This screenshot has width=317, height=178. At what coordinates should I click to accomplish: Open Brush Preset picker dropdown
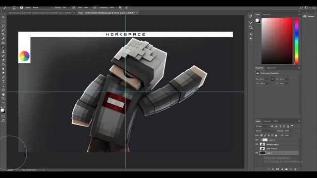(x=14, y=8)
